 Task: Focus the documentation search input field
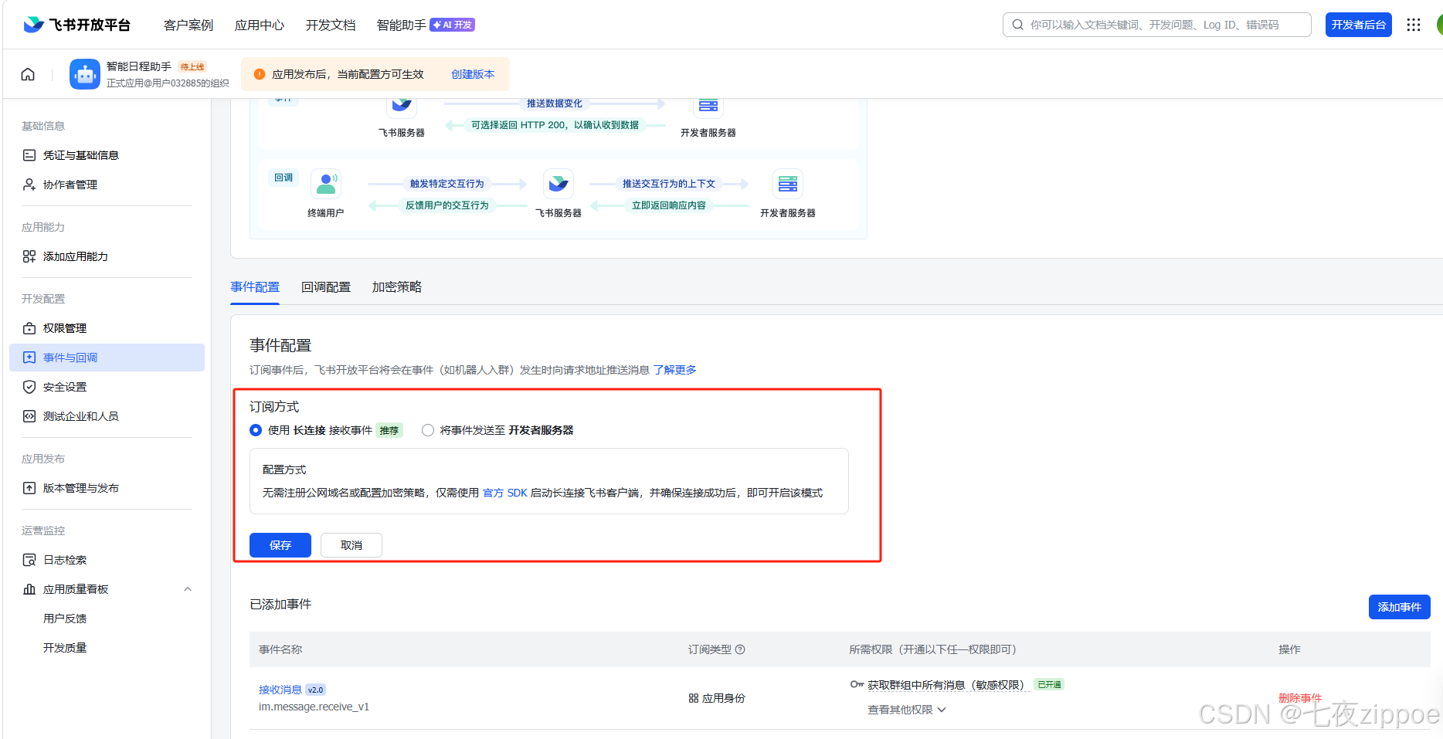[1157, 25]
